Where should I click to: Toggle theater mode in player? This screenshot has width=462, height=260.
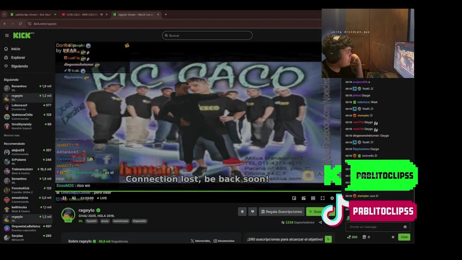313,198
